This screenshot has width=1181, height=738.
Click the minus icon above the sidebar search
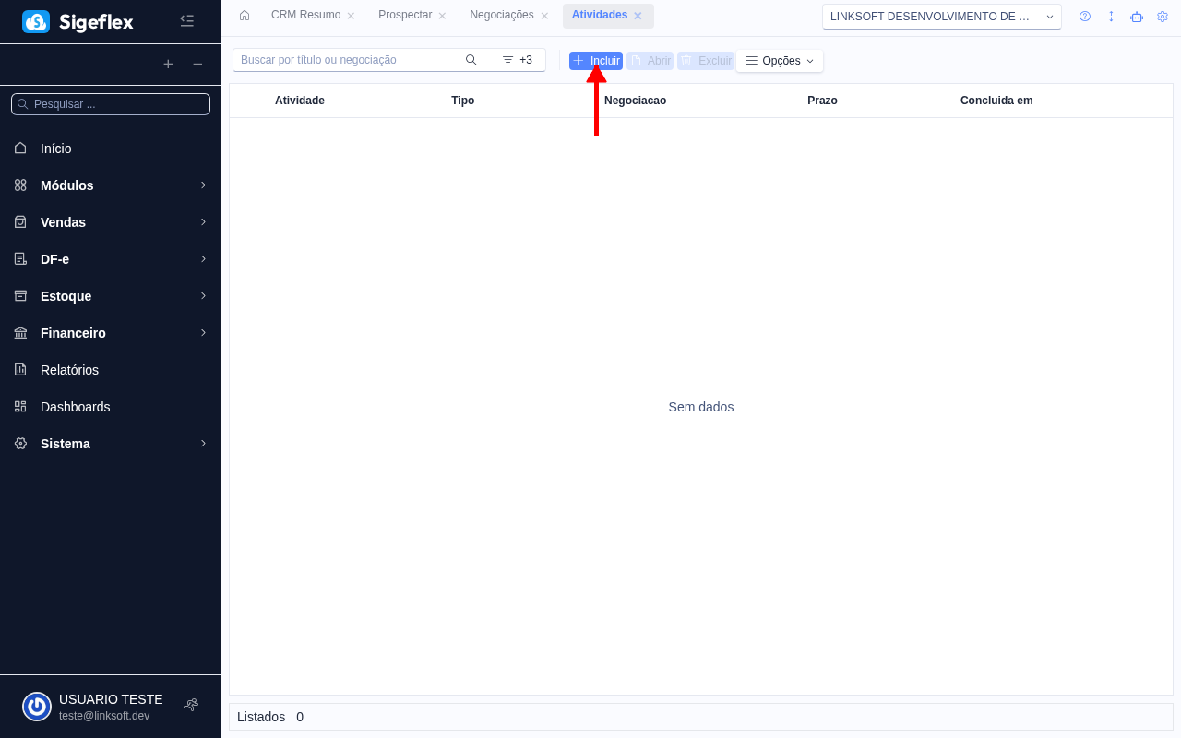tap(197, 65)
